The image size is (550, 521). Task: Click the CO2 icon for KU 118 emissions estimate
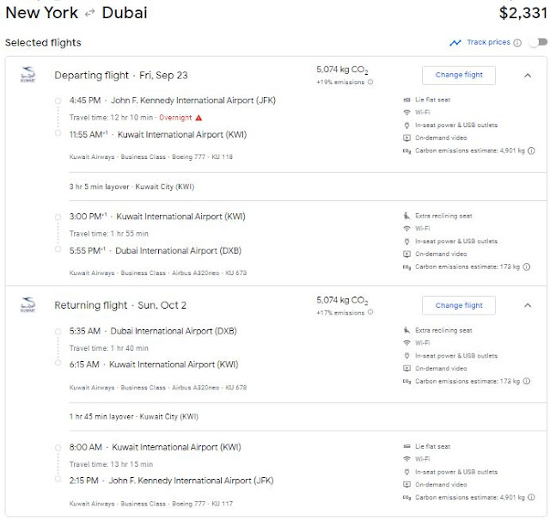(x=406, y=150)
